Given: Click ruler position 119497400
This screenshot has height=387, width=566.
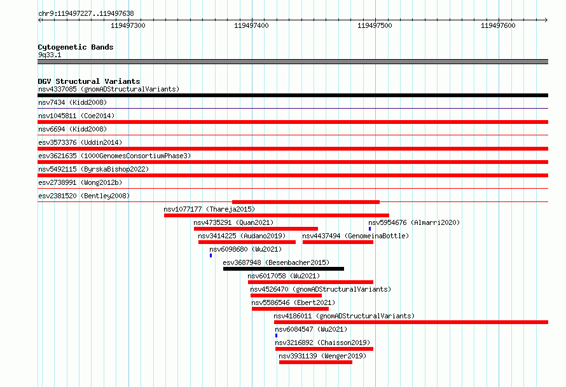Looking at the screenshot, I should point(252,25).
